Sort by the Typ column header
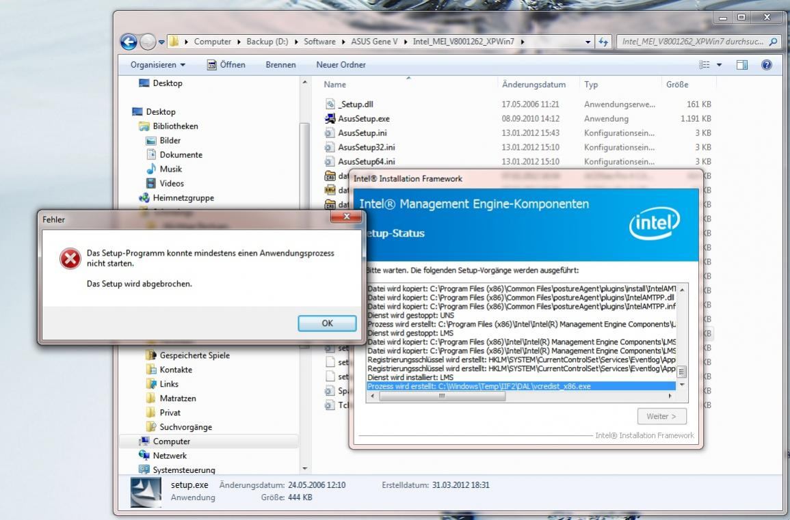This screenshot has height=520, width=790. (591, 85)
